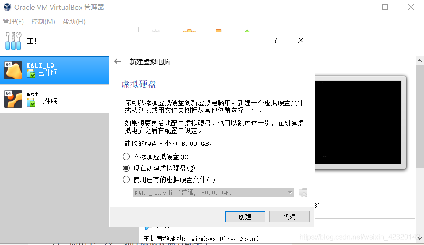Click the VirtualBox title bar logo
The height and width of the screenshot is (245, 424).
[x=7, y=7]
